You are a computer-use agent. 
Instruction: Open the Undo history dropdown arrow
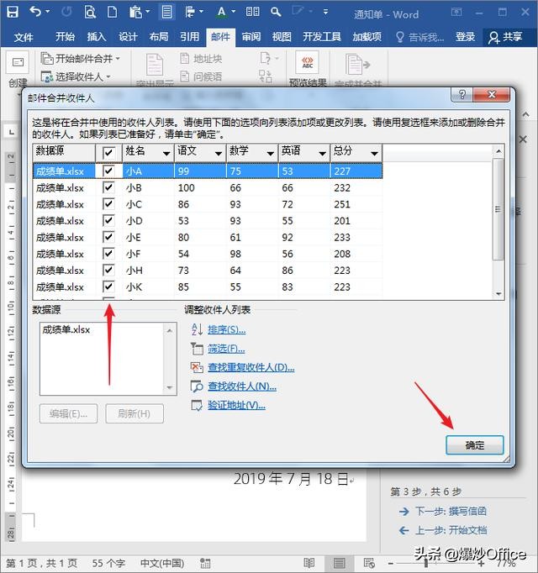pos(48,12)
